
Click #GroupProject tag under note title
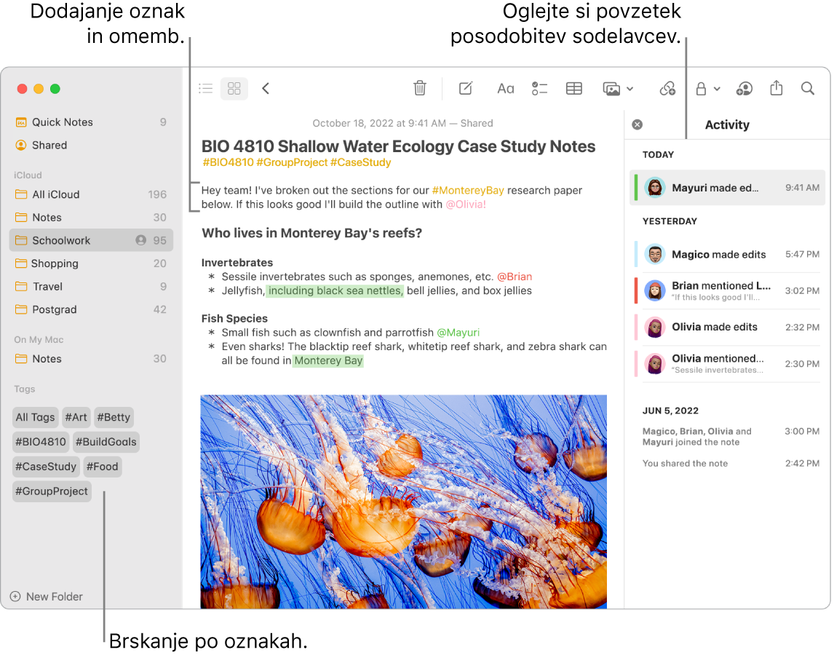click(292, 163)
